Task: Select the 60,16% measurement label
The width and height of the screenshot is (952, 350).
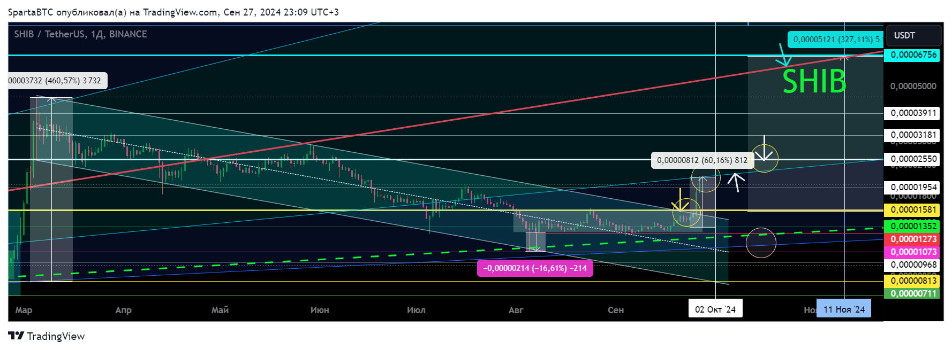Action: [x=702, y=160]
